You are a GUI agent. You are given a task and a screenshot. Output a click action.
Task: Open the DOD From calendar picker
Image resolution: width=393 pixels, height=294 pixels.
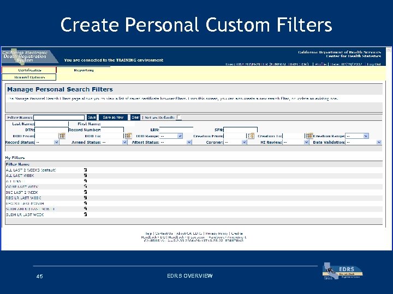[x=62, y=136]
